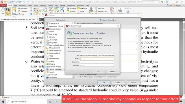The width and height of the screenshot is (185, 104).
Task: Select Customize UI category in Preferences
Action: (54, 24)
